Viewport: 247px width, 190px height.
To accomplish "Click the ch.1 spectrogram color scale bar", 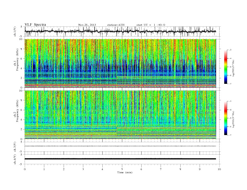I will click(x=225, y=67).
